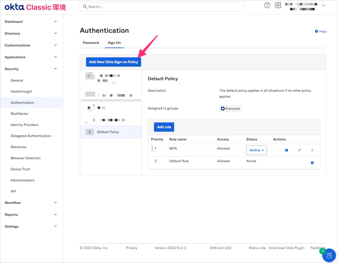Switch to the Password tab
Screen dimensions: 338x263
pyautogui.click(x=91, y=43)
